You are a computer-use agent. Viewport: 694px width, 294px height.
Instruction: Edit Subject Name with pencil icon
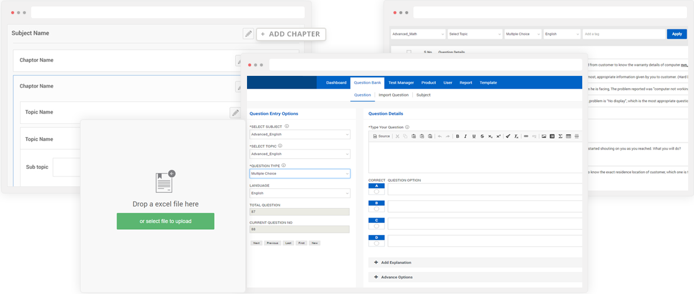pyautogui.click(x=248, y=34)
